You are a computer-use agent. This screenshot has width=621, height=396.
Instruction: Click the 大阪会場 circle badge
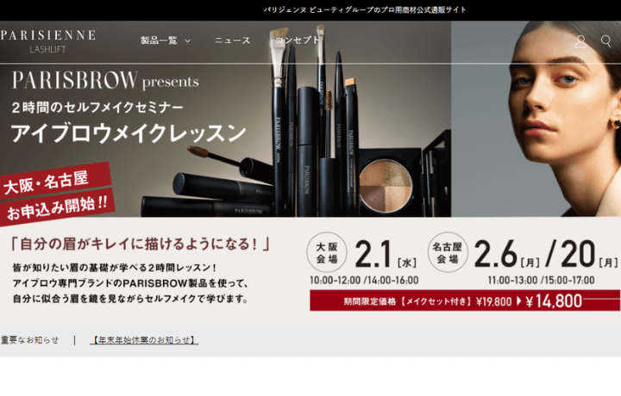click(x=327, y=252)
